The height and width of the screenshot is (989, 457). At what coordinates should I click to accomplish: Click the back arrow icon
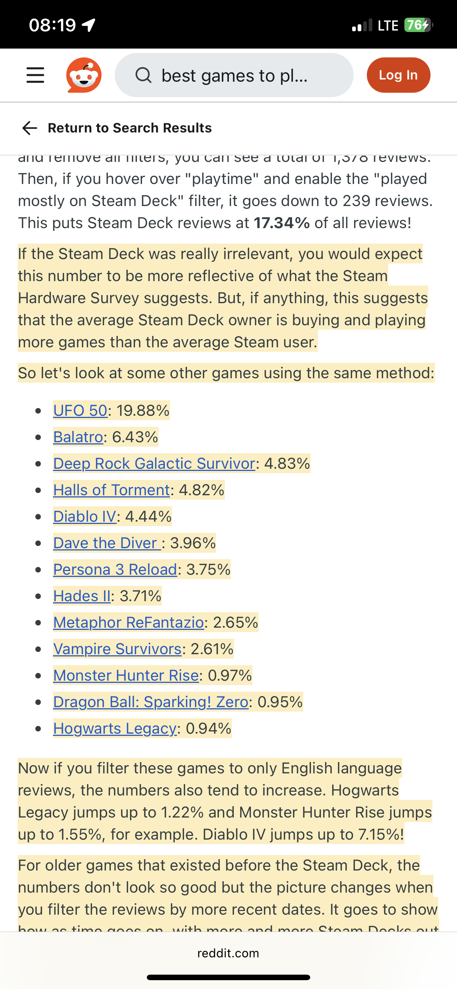click(x=29, y=128)
